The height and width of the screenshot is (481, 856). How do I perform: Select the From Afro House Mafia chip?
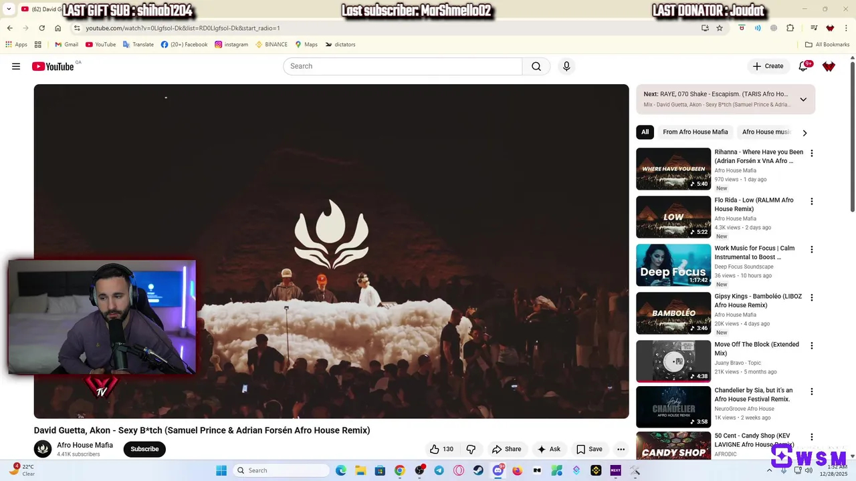[x=695, y=132]
